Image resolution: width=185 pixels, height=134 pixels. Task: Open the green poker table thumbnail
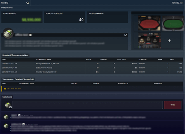[x=173, y=23]
